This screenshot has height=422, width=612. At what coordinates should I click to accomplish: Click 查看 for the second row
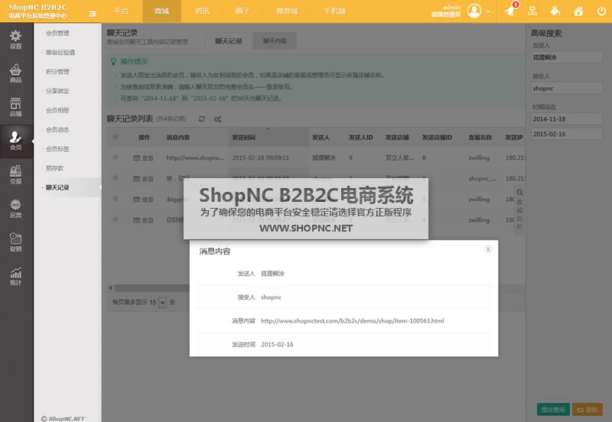pyautogui.click(x=143, y=179)
